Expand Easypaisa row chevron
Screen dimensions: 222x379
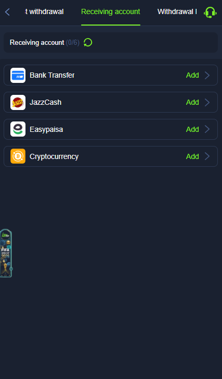pyautogui.click(x=207, y=129)
